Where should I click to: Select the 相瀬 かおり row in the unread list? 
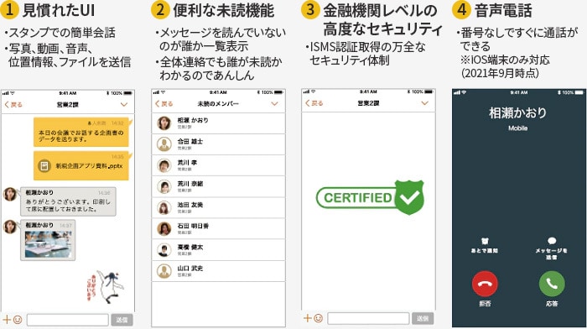[x=218, y=123]
